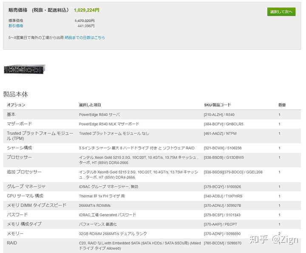Select the RAID option label
Screen dimensions: 306x253
(12, 243)
